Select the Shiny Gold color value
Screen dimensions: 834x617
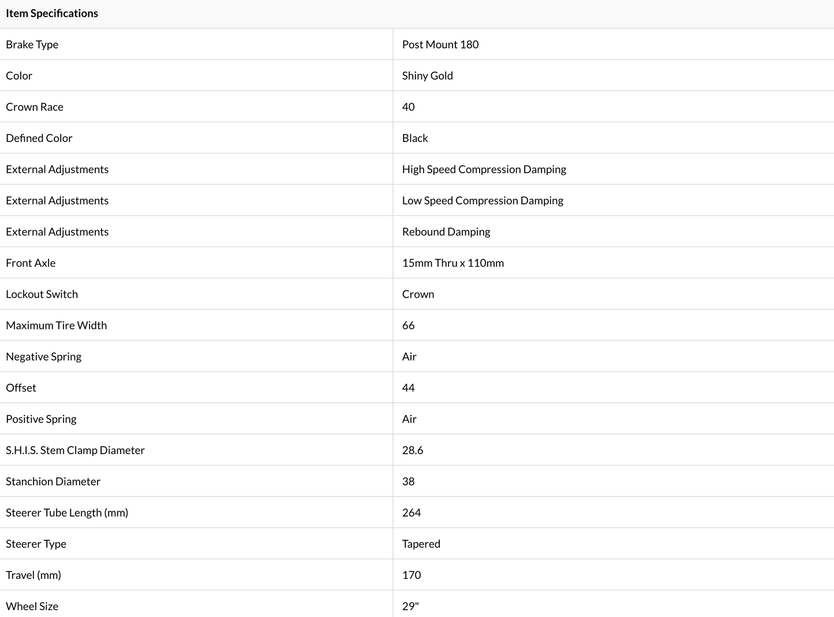point(427,76)
